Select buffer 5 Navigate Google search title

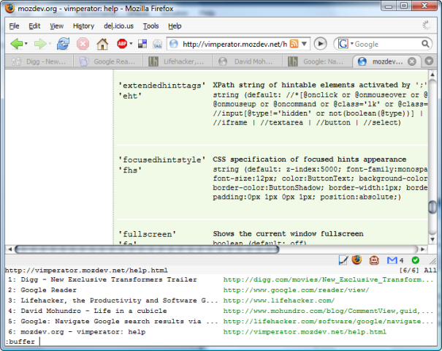click(x=119, y=321)
